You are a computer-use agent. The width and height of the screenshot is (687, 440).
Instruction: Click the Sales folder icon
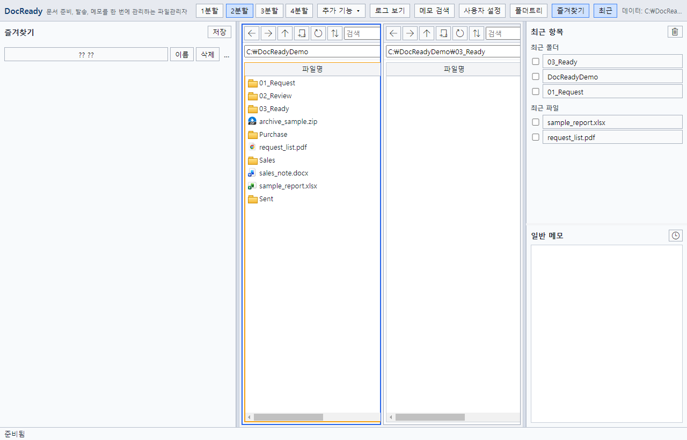[253, 160]
